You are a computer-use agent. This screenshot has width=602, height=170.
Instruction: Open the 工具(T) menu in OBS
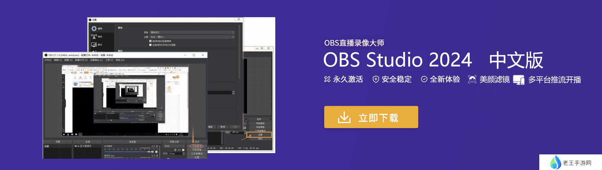(109, 60)
